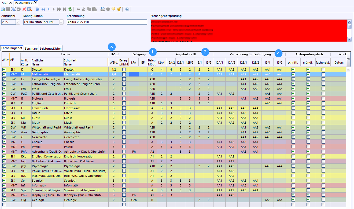
Task: Save changes with the floppy disk icon
Action: [x=8, y=9]
